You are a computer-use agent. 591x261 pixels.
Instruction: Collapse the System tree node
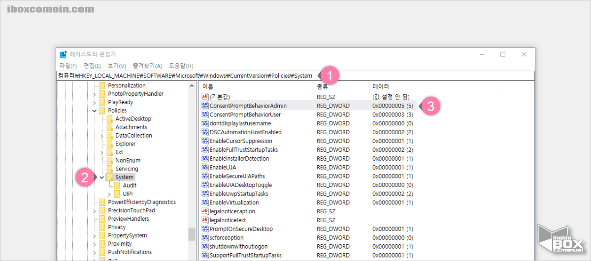point(102,177)
